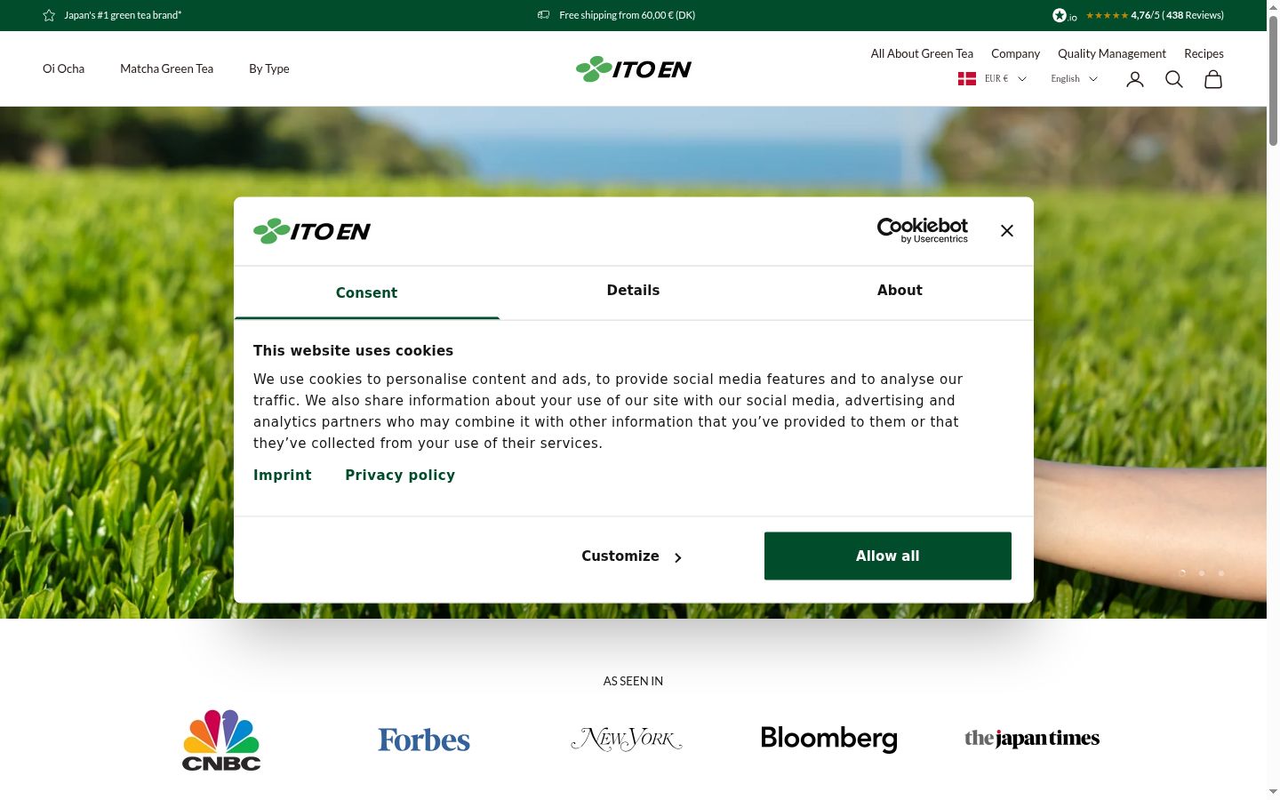Open the Imprint link
Image resolution: width=1280 pixels, height=800 pixels.
[x=283, y=476]
